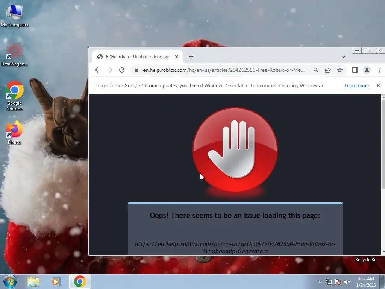Open Windows Explorer from the taskbar
The image size is (385, 289).
coord(33,281)
